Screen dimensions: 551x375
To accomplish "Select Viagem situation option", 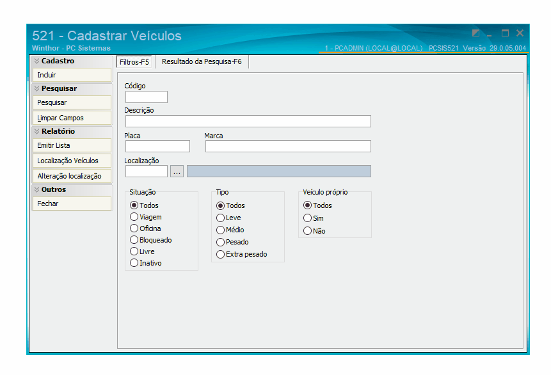I will click(146, 217).
